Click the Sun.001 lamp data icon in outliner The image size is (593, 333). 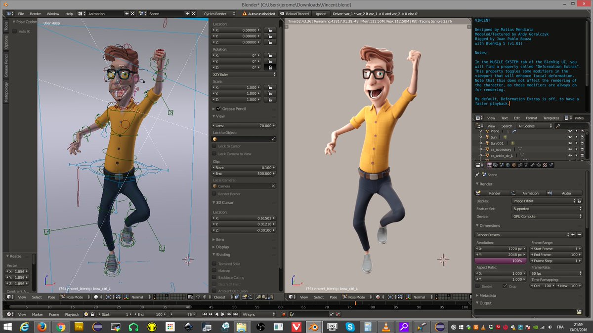512,143
